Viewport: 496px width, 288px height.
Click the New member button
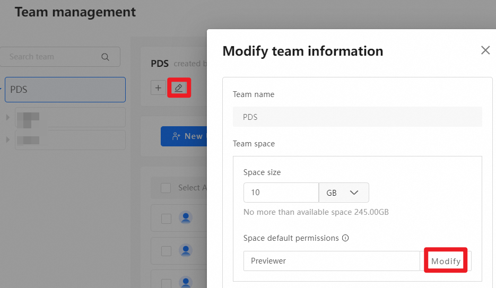[x=184, y=136]
